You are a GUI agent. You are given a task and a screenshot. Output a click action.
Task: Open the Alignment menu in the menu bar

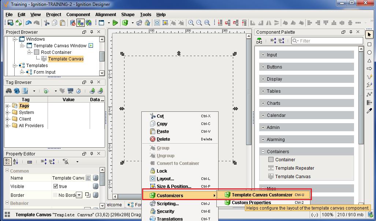[x=105, y=15]
